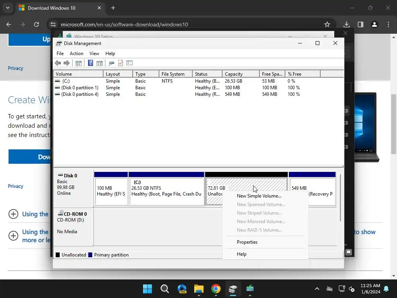Expand 'Using the ... more or le' accordion plus icon

13,236
